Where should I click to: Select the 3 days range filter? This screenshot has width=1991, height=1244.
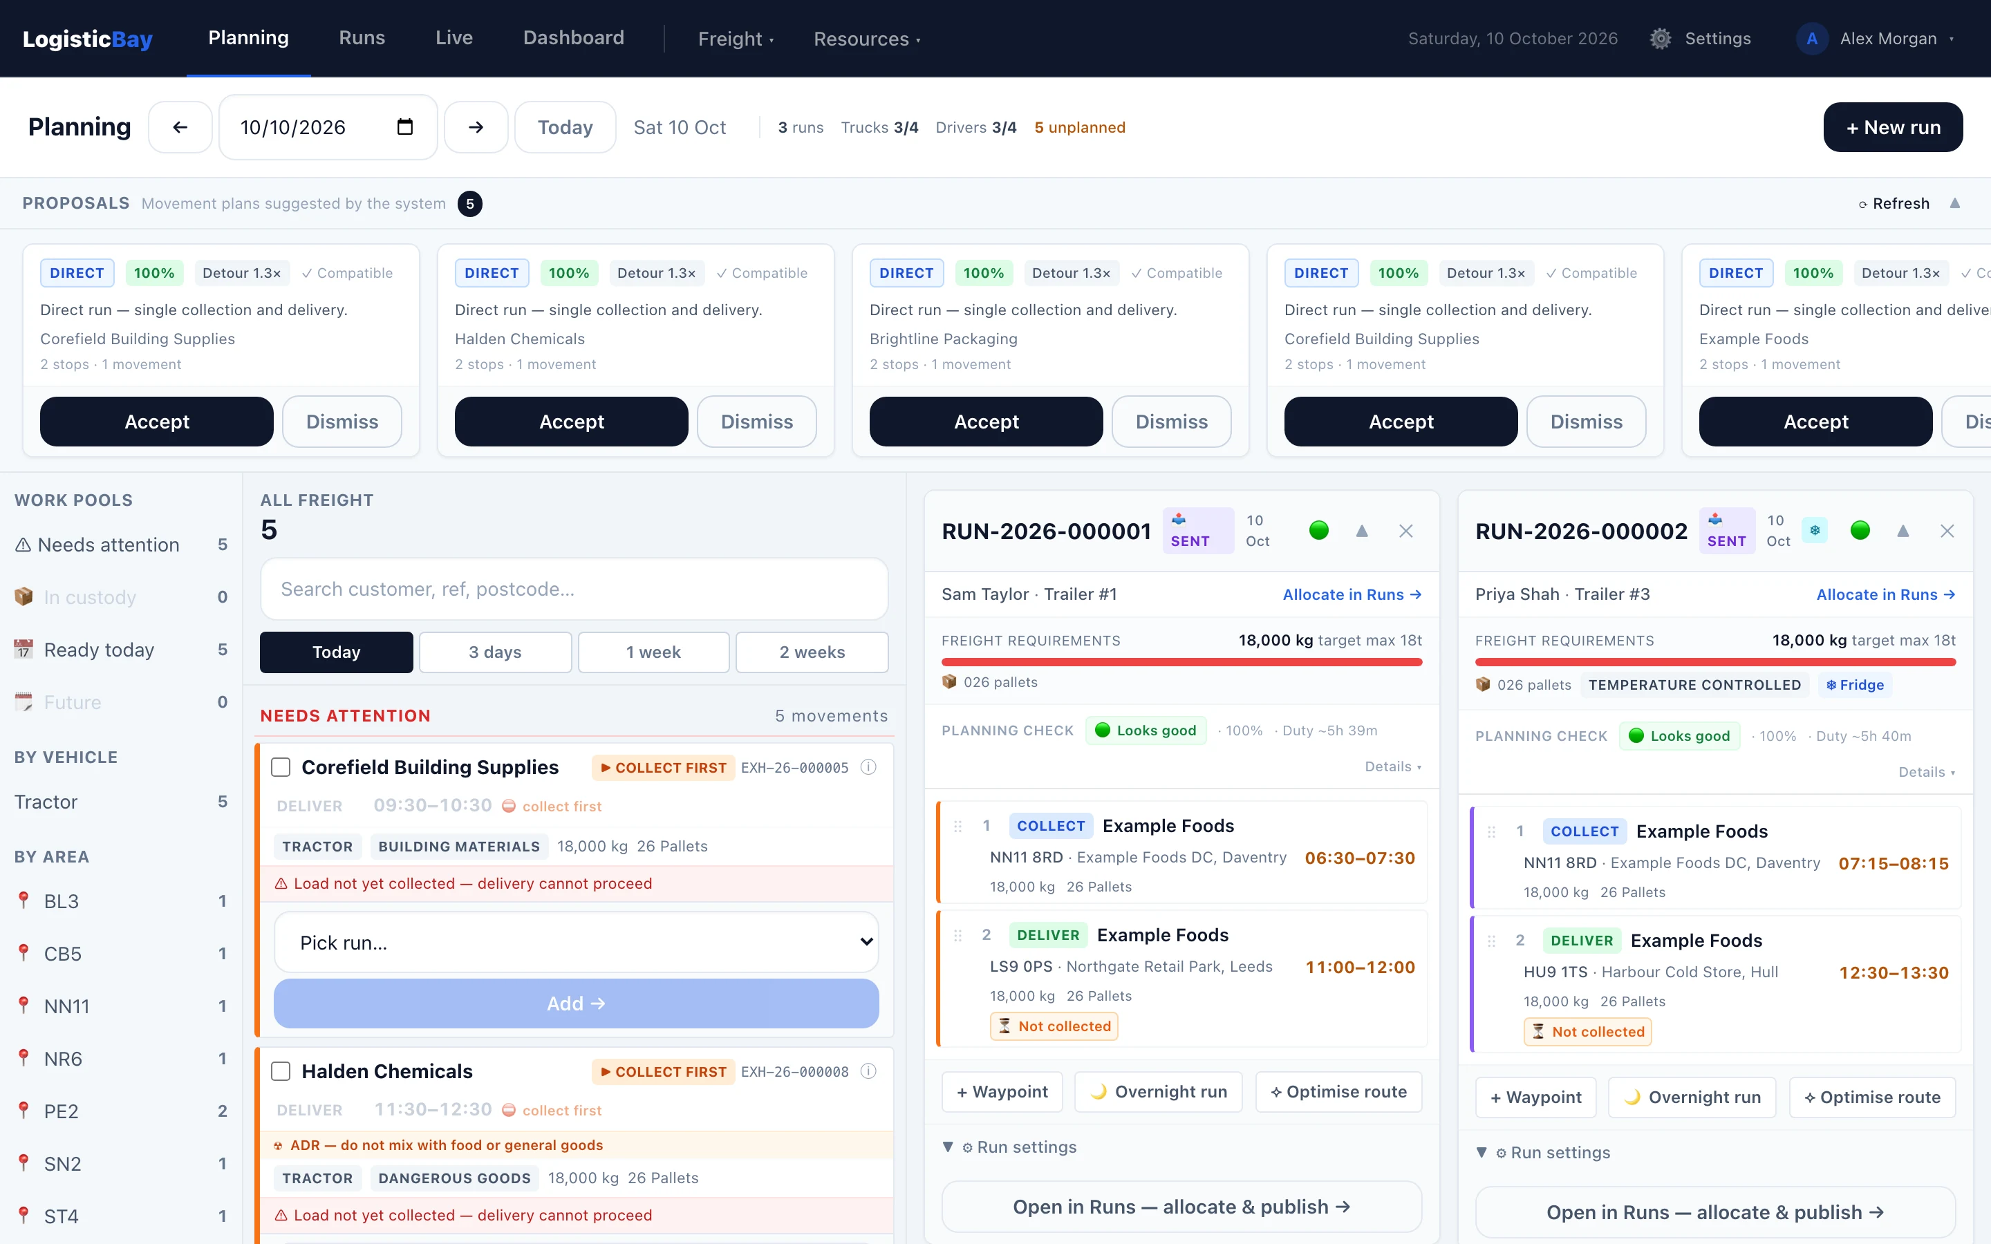[x=495, y=652]
